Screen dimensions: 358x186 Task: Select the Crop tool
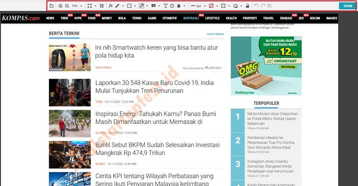click(102, 6)
